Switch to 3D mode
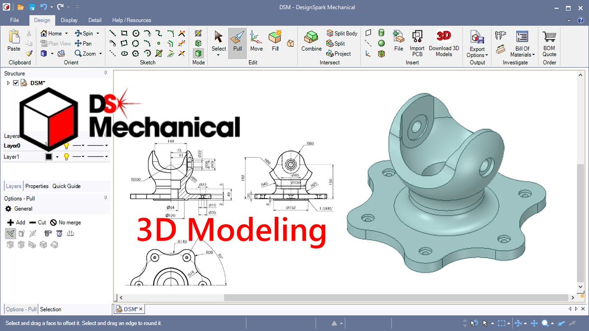Image resolution: width=589 pixels, height=331 pixels. pyautogui.click(x=198, y=53)
